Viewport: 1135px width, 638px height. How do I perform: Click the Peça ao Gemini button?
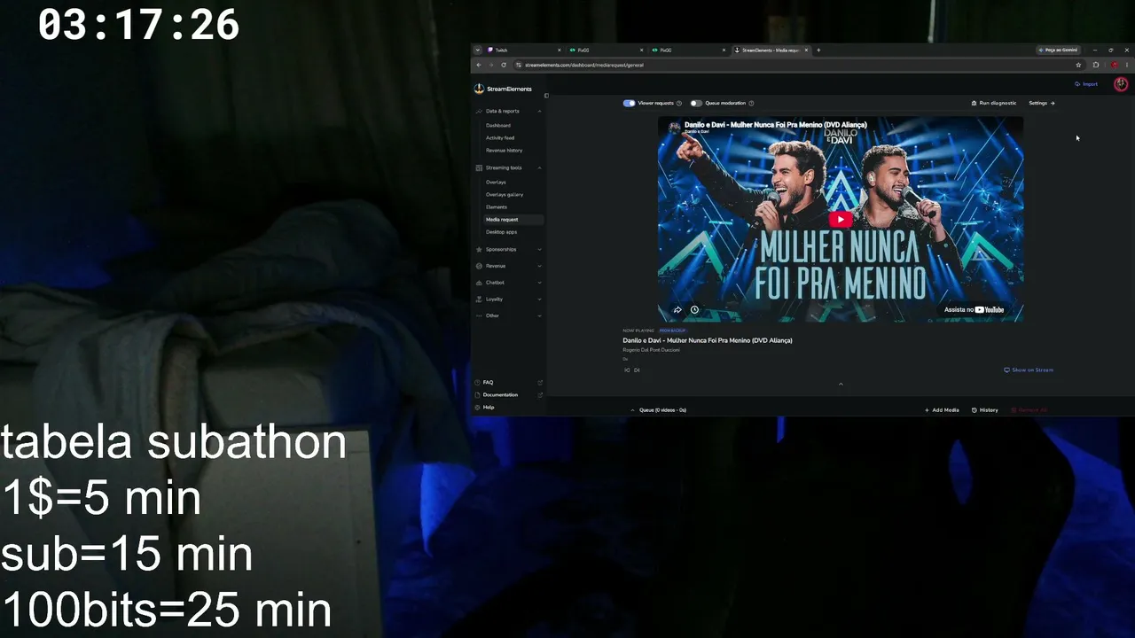coord(1058,51)
